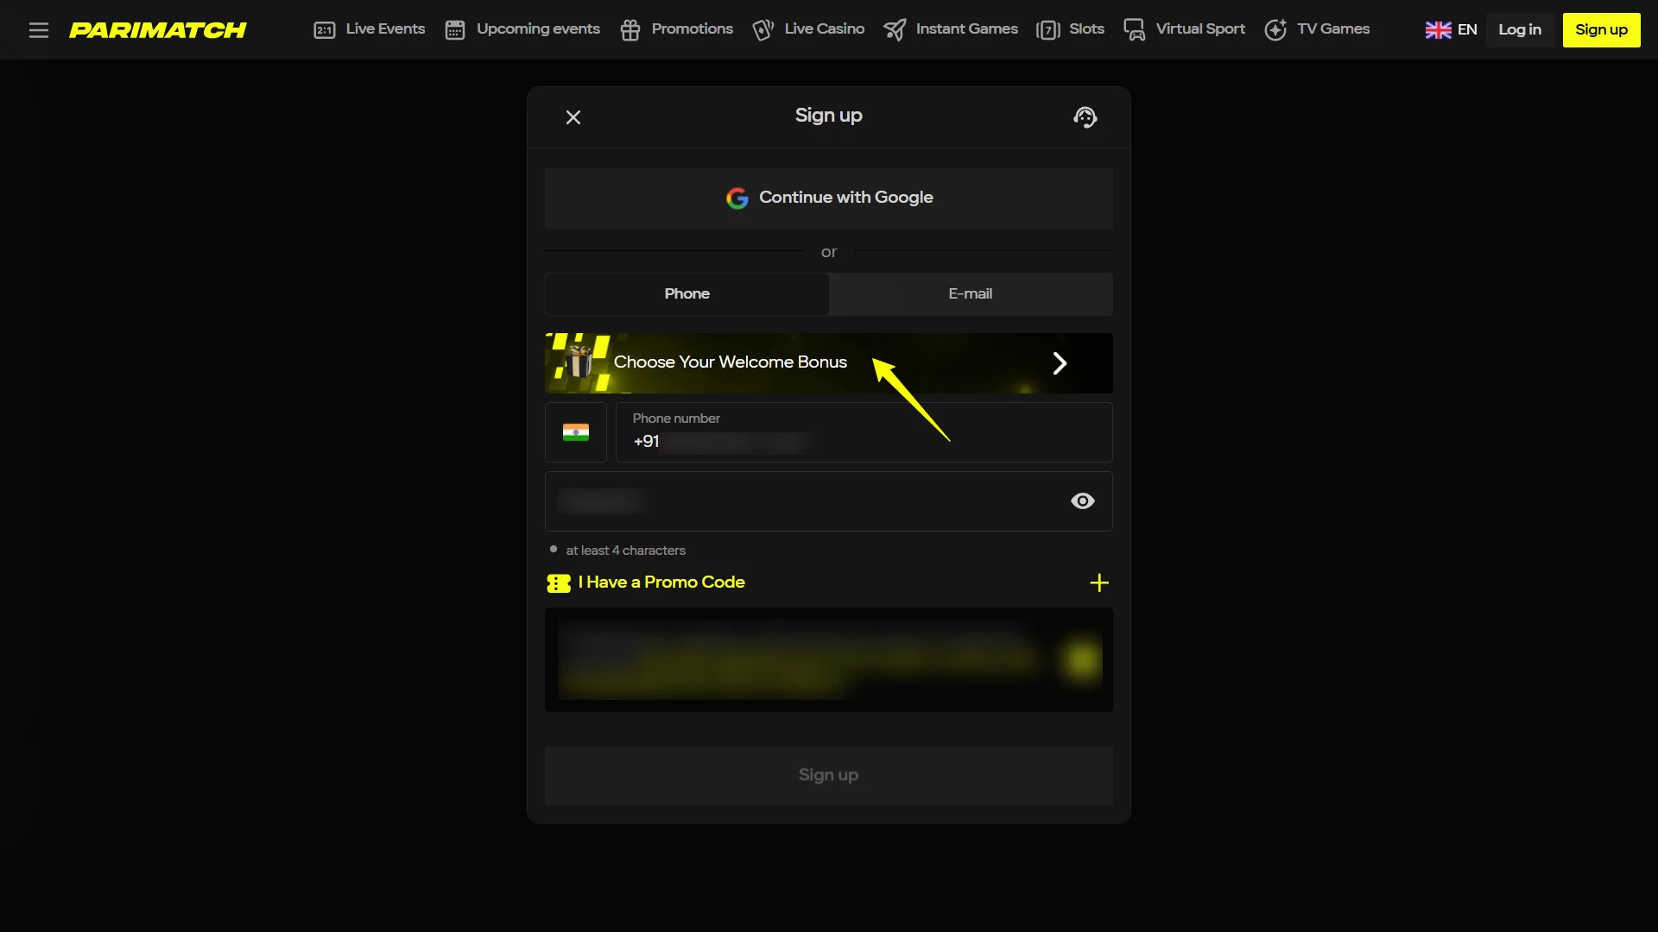Image resolution: width=1658 pixels, height=932 pixels.
Task: Open the country flag selector
Action: coord(575,432)
